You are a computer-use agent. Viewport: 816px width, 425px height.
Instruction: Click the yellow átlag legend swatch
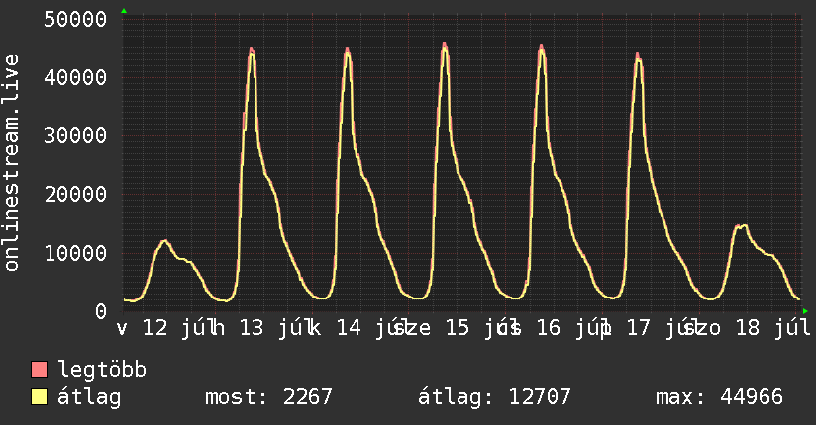[x=39, y=397]
